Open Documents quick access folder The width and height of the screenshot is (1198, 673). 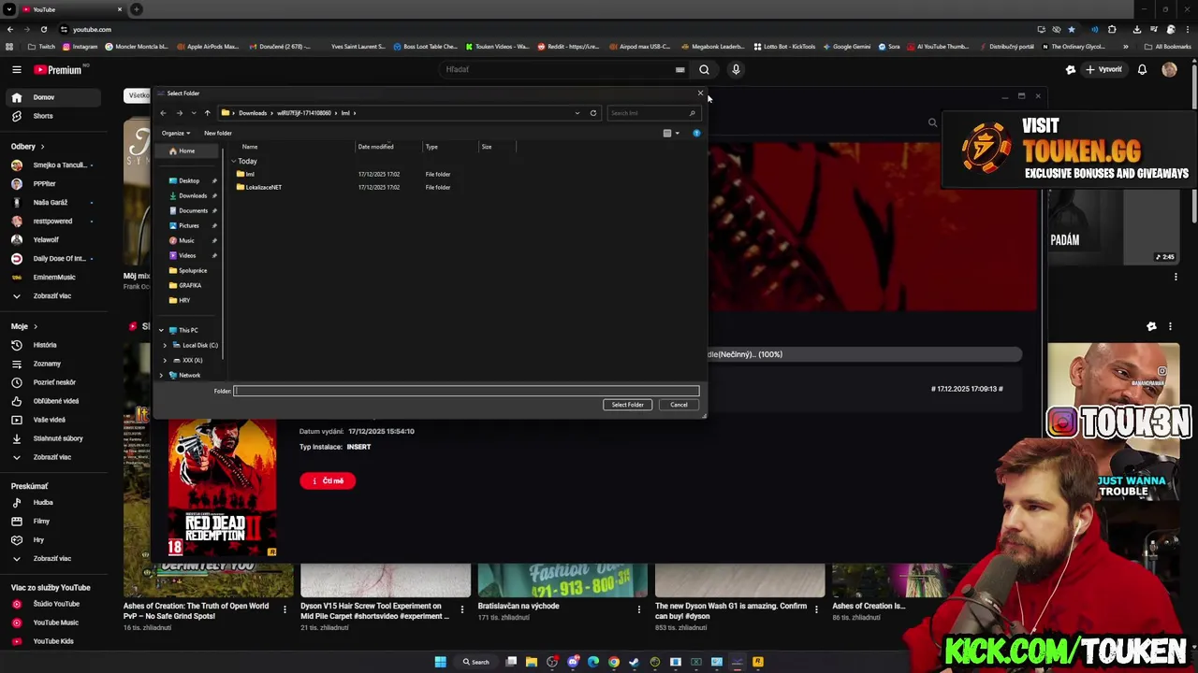(193, 210)
